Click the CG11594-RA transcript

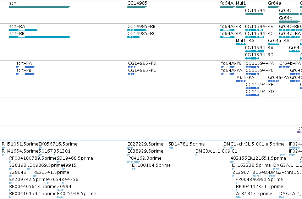pyautogui.click(x=254, y=51)
